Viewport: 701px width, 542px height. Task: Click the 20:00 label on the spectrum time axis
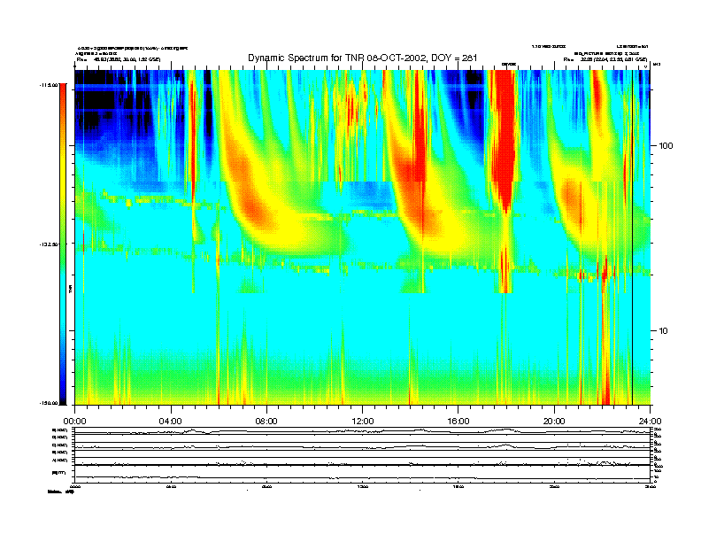[554, 422]
